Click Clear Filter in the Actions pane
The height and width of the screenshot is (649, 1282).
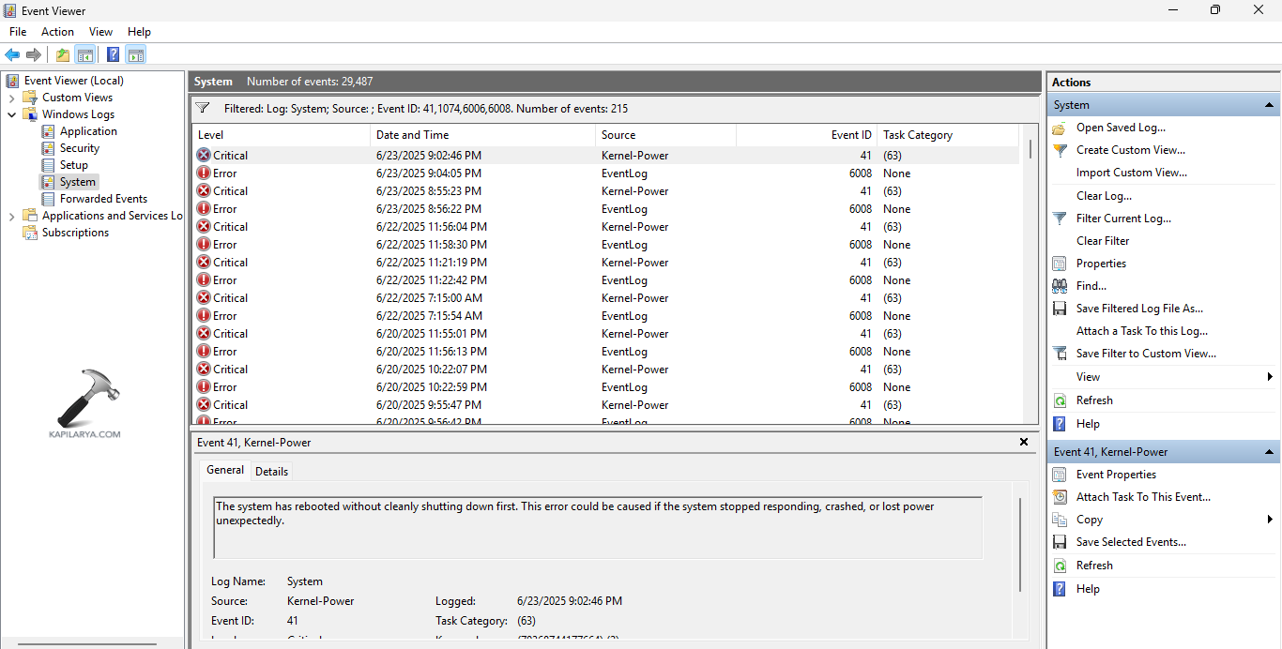tap(1102, 241)
